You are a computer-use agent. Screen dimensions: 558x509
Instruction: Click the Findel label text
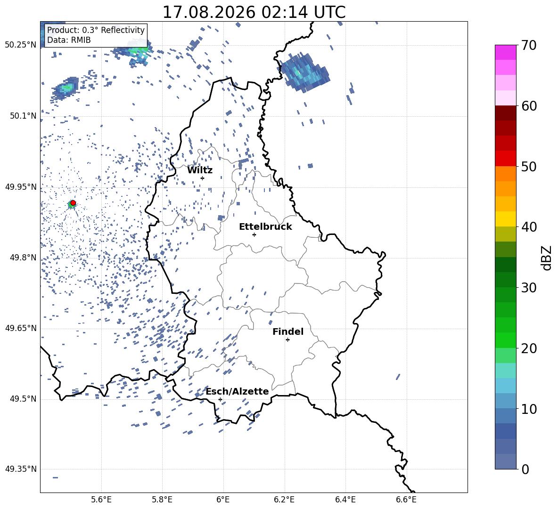288,331
